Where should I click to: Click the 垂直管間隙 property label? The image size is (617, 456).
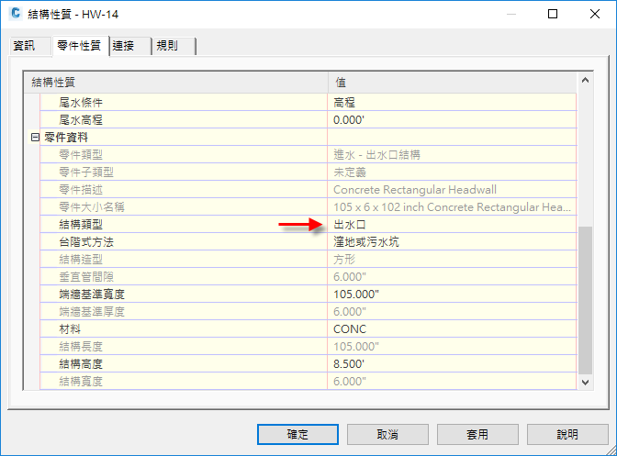86,277
